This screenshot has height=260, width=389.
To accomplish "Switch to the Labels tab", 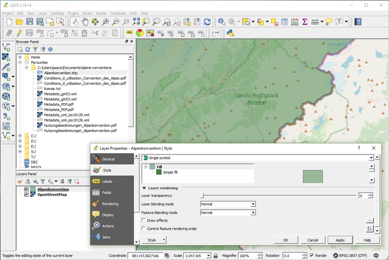I will 107,181.
